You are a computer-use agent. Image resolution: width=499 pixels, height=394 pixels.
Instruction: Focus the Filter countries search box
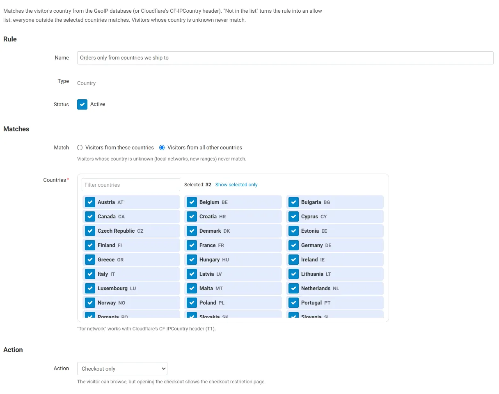pos(131,185)
